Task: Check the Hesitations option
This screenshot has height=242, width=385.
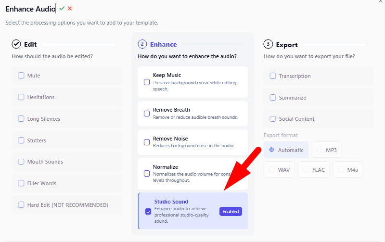Action: (21, 97)
